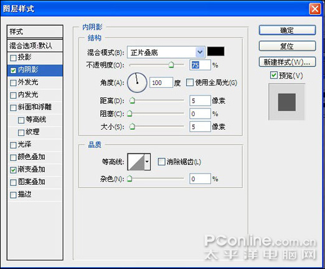Enable the 外发光 outer glow checkbox

13,83
